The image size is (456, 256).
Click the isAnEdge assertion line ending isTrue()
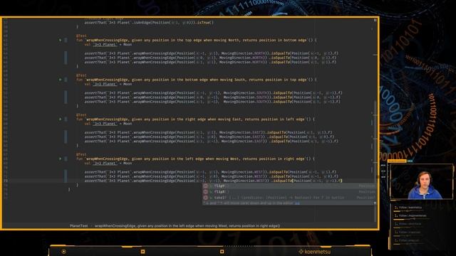(149, 22)
